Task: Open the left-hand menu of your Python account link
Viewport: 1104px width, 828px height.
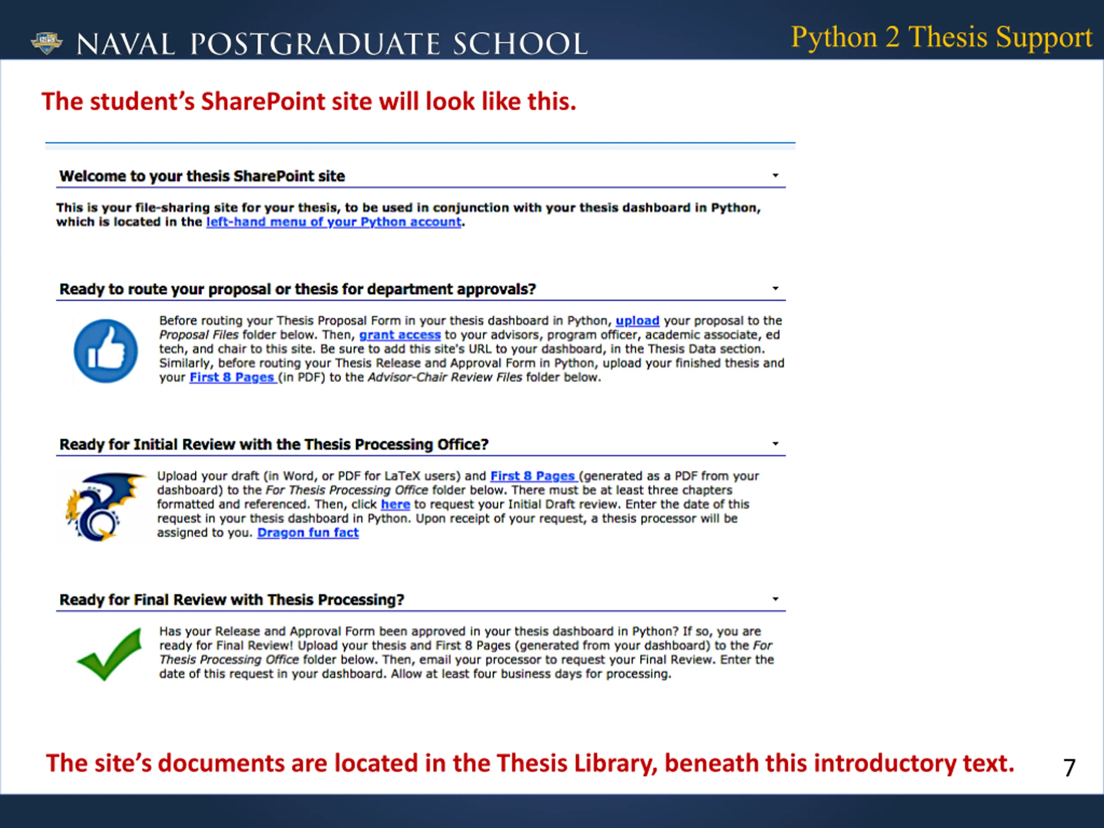Action: pyautogui.click(x=334, y=222)
